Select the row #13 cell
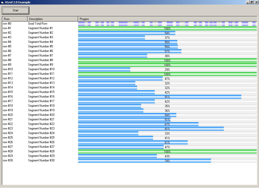 (8, 83)
